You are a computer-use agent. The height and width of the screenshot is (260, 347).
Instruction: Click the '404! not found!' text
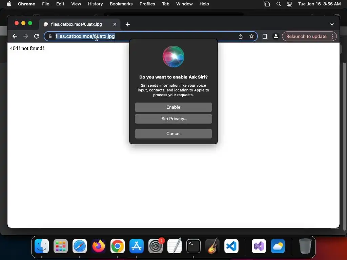pos(27,48)
